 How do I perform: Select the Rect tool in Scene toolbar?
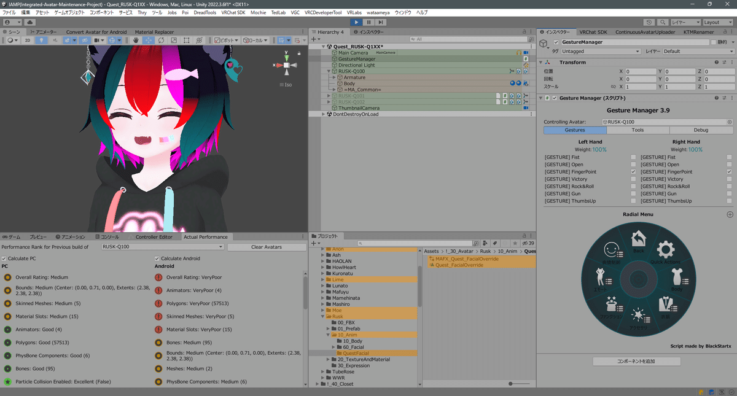point(185,40)
